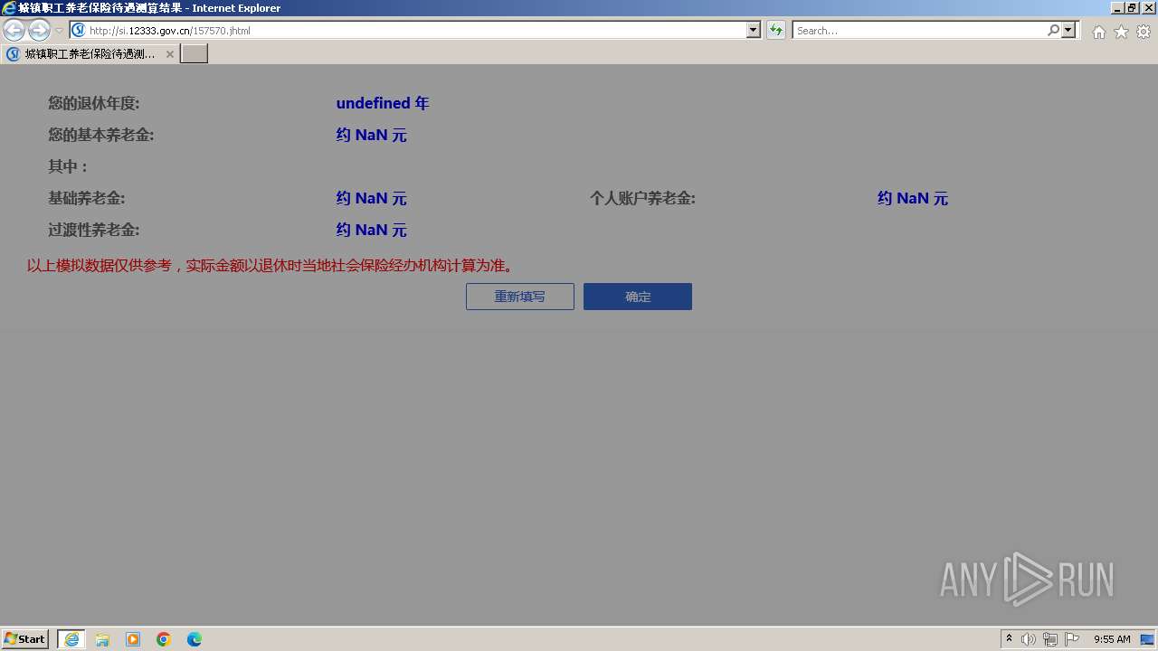This screenshot has height=651, width=1158.
Task: Open the search provider dropdown arrow
Action: tap(1068, 30)
